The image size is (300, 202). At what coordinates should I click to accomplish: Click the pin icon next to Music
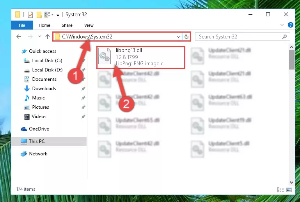(x=83, y=98)
